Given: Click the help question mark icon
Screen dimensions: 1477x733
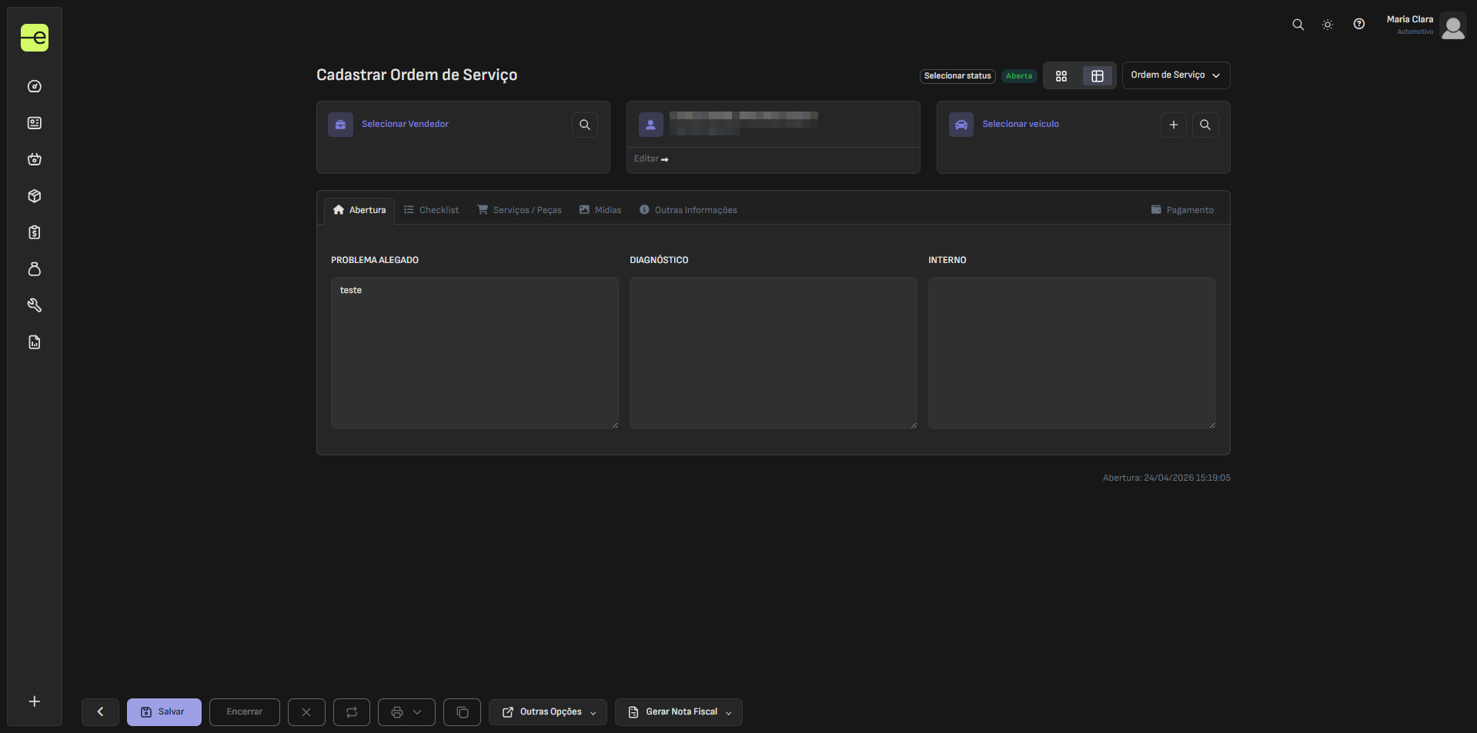Looking at the screenshot, I should pyautogui.click(x=1358, y=25).
